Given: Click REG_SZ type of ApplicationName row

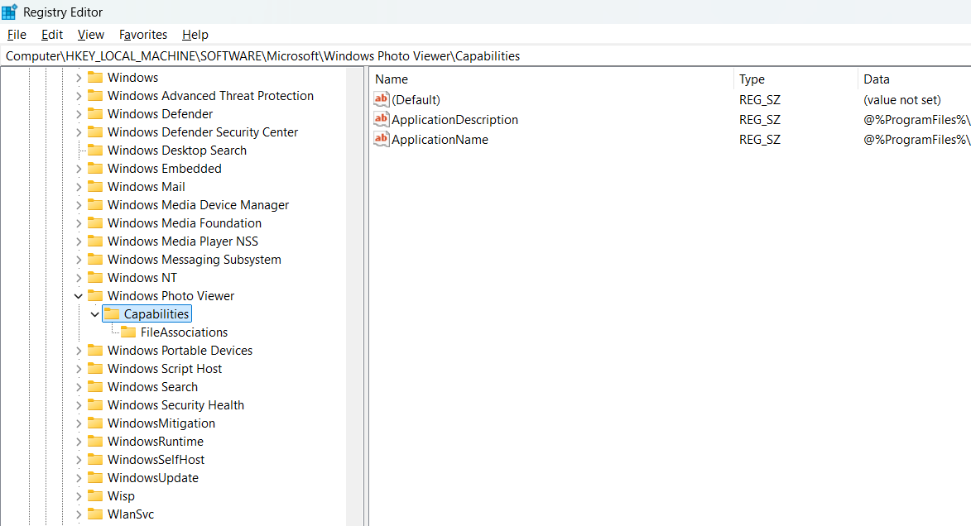Looking at the screenshot, I should [x=760, y=140].
